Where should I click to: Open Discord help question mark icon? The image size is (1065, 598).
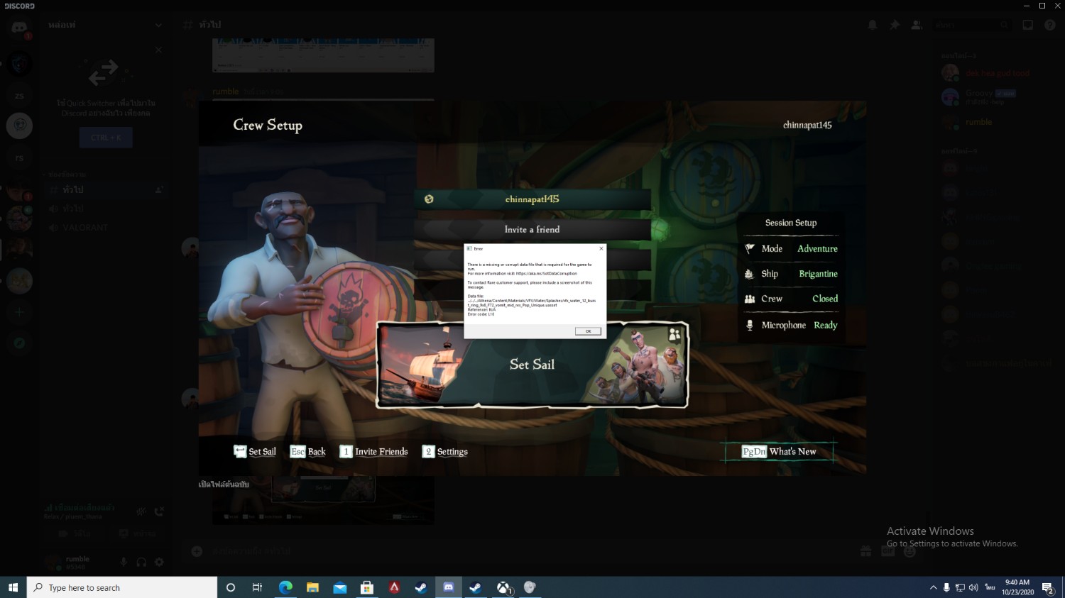(x=1049, y=25)
